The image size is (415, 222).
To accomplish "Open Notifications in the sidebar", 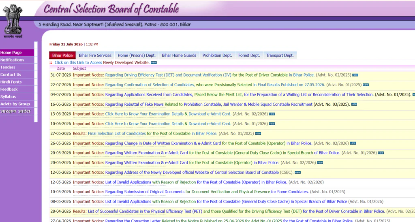I will [x=17, y=60].
